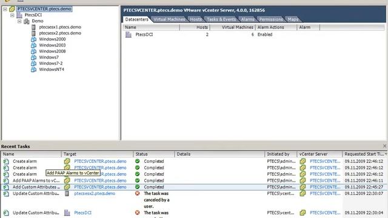
Task: Click the Alarm column header
Action: (309, 27)
